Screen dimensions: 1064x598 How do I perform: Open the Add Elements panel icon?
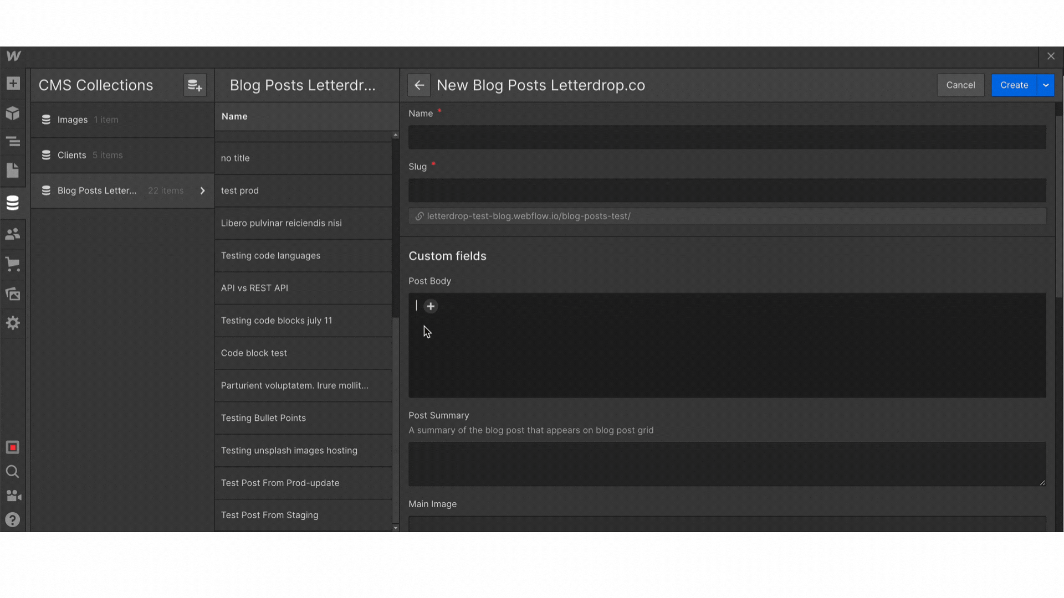13,84
